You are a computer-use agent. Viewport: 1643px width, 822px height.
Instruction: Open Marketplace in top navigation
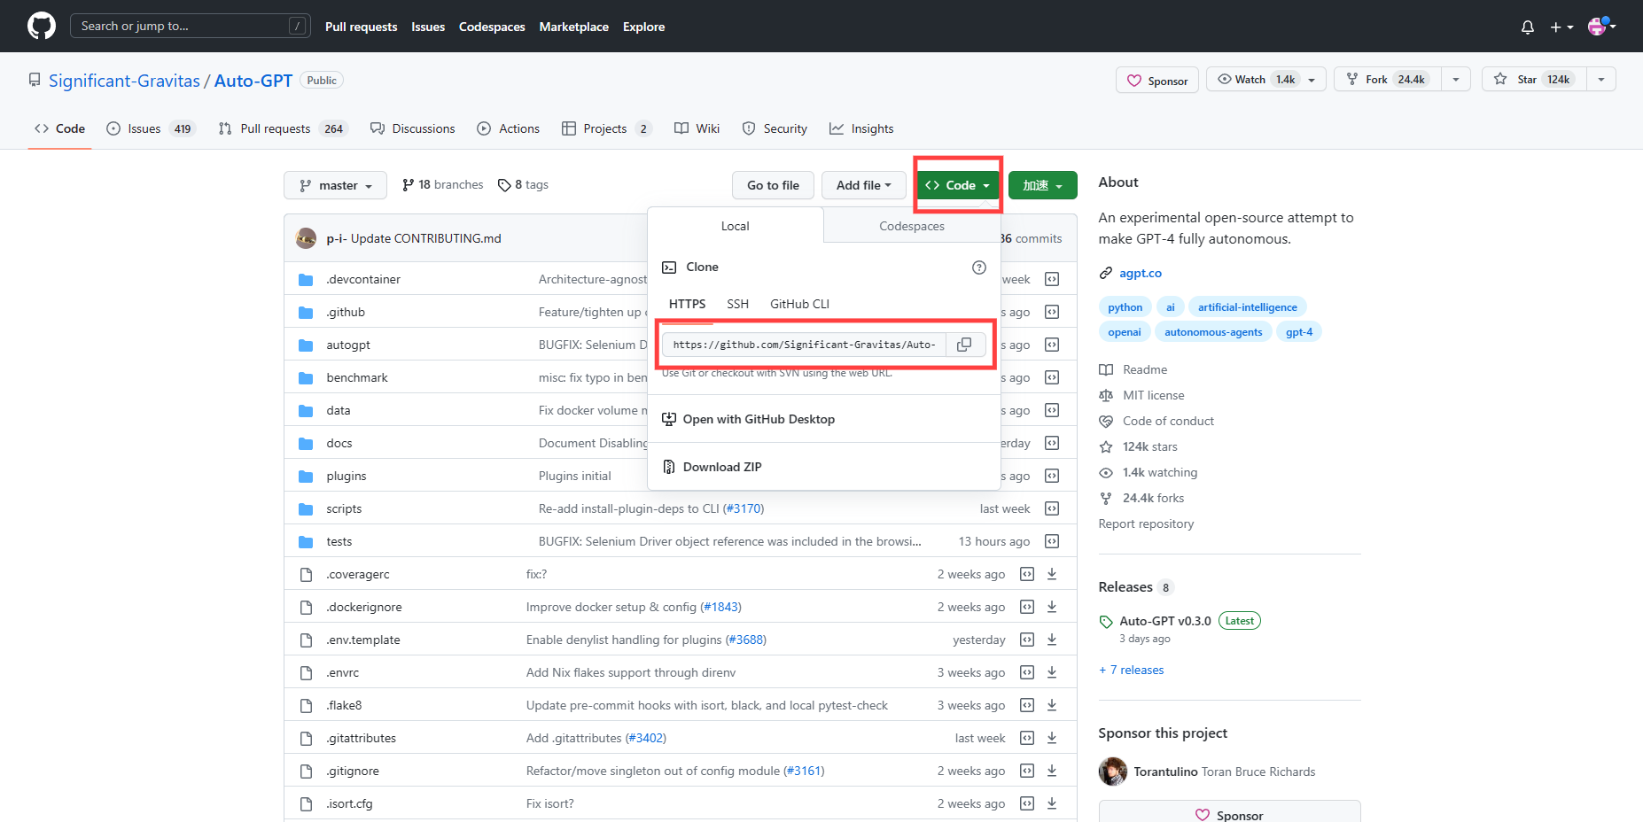(x=573, y=27)
